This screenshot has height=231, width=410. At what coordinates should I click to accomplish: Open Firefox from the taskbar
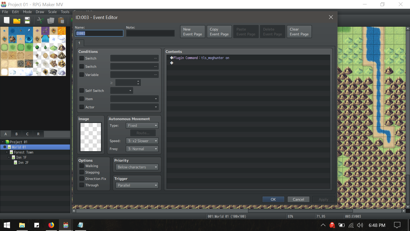click(x=51, y=225)
